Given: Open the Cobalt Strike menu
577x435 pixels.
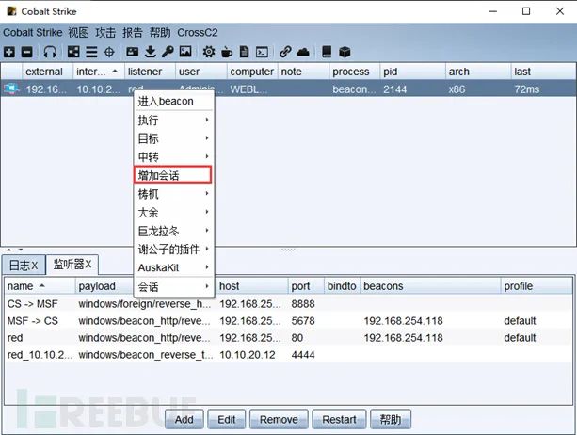Looking at the screenshot, I should tap(33, 33).
